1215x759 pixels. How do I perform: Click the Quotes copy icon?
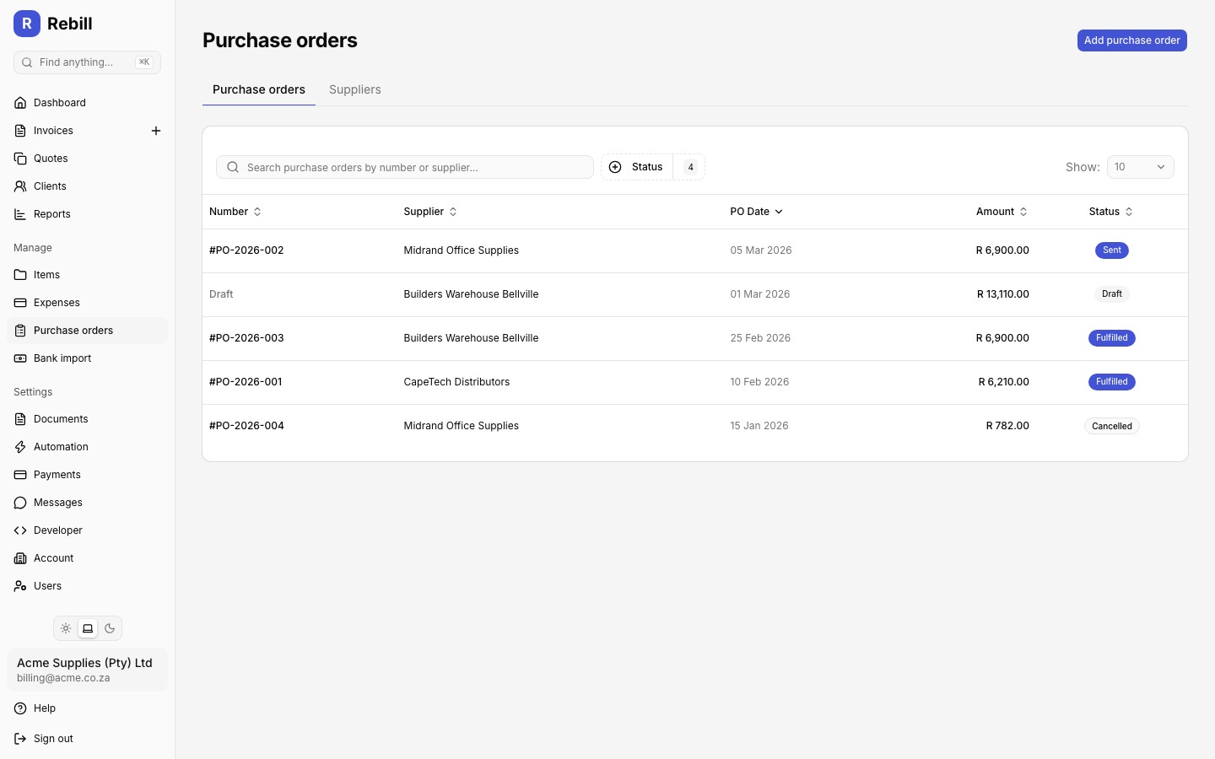coord(20,159)
